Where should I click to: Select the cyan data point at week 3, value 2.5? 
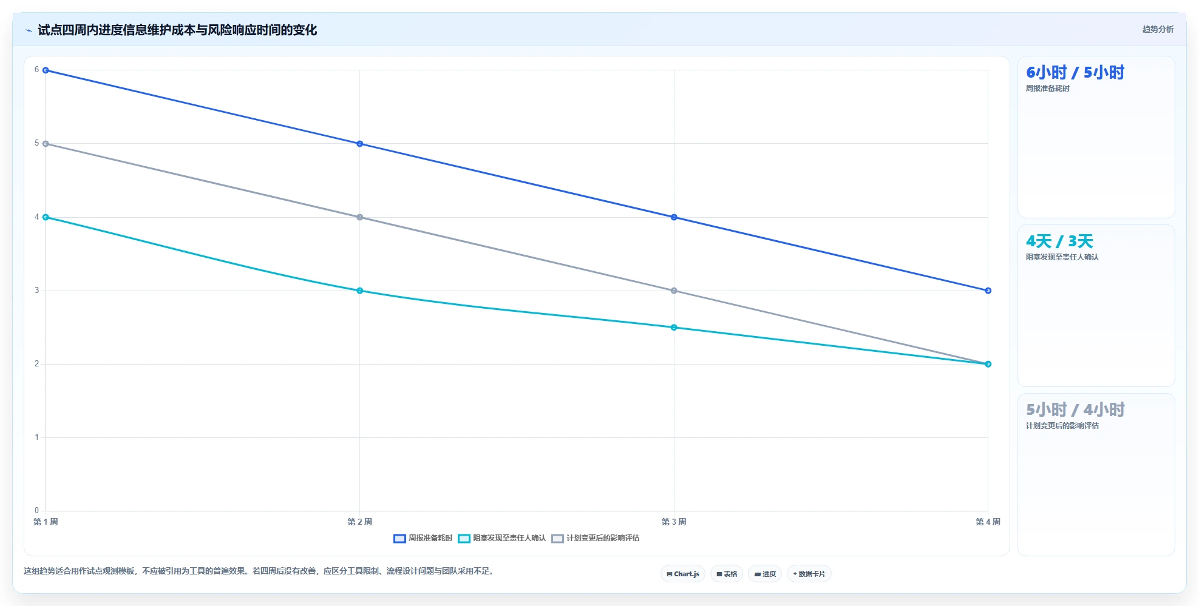pyautogui.click(x=674, y=328)
